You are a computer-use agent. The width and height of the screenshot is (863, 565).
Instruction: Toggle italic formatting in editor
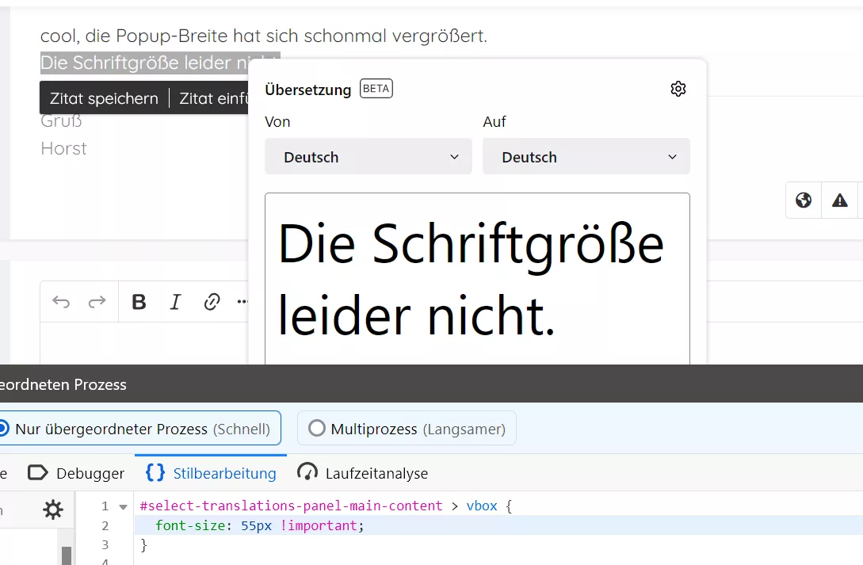point(175,301)
